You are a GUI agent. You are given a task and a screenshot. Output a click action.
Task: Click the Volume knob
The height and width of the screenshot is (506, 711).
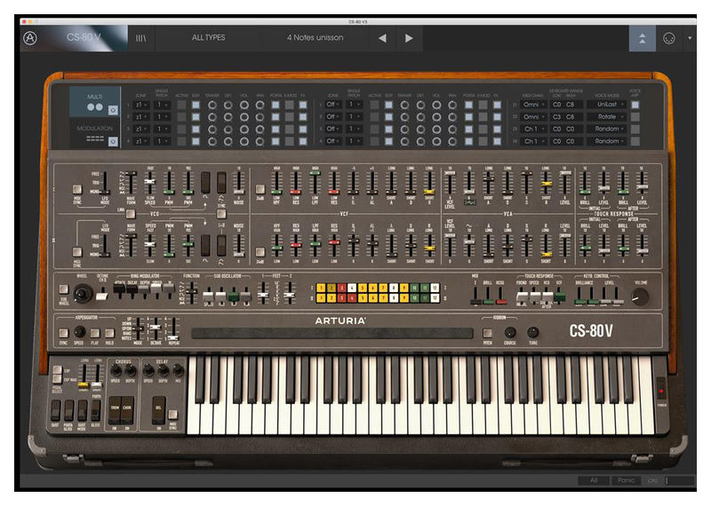coord(640,296)
